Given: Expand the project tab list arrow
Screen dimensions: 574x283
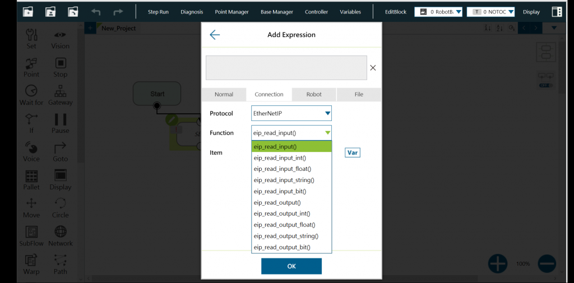Looking at the screenshot, I should point(554,28).
